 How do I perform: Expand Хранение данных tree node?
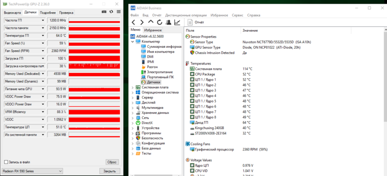pos(133,113)
